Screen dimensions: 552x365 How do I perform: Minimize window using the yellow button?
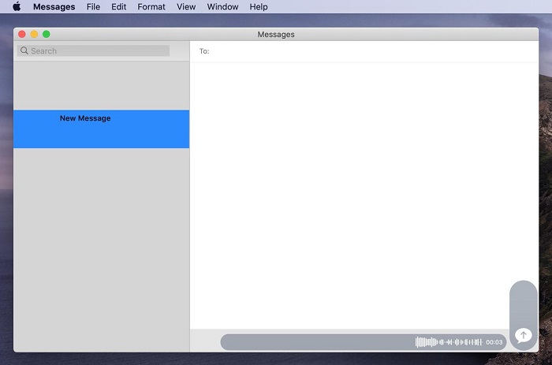[x=34, y=34]
